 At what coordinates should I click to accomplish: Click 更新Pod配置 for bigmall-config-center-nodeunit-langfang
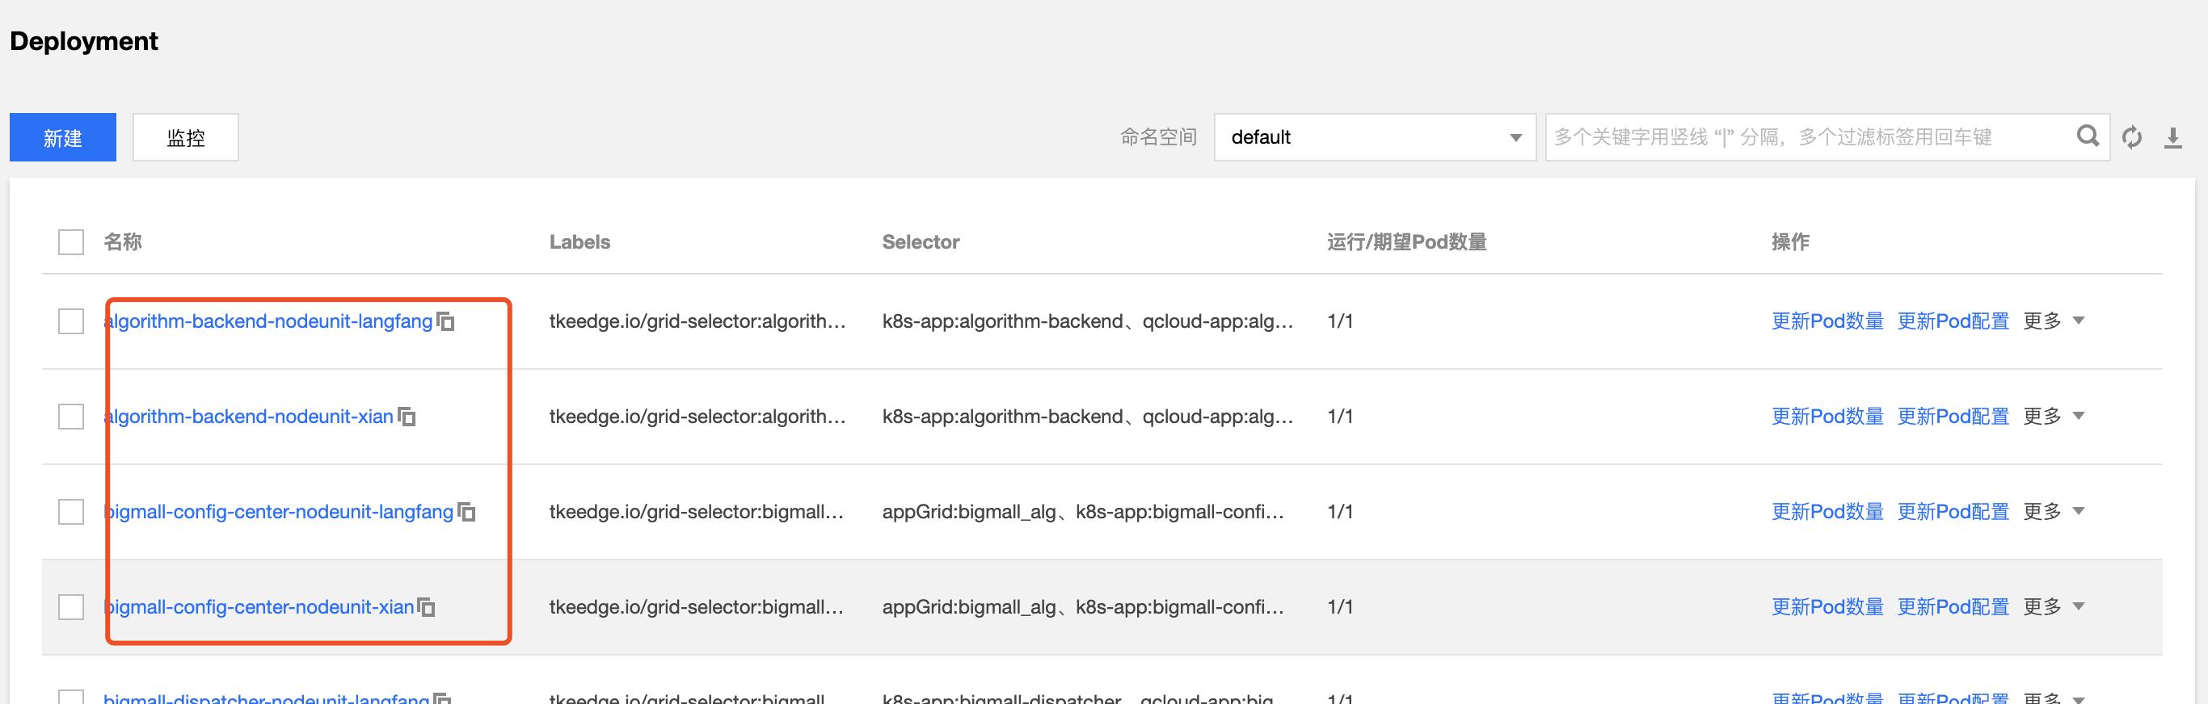tap(1953, 511)
